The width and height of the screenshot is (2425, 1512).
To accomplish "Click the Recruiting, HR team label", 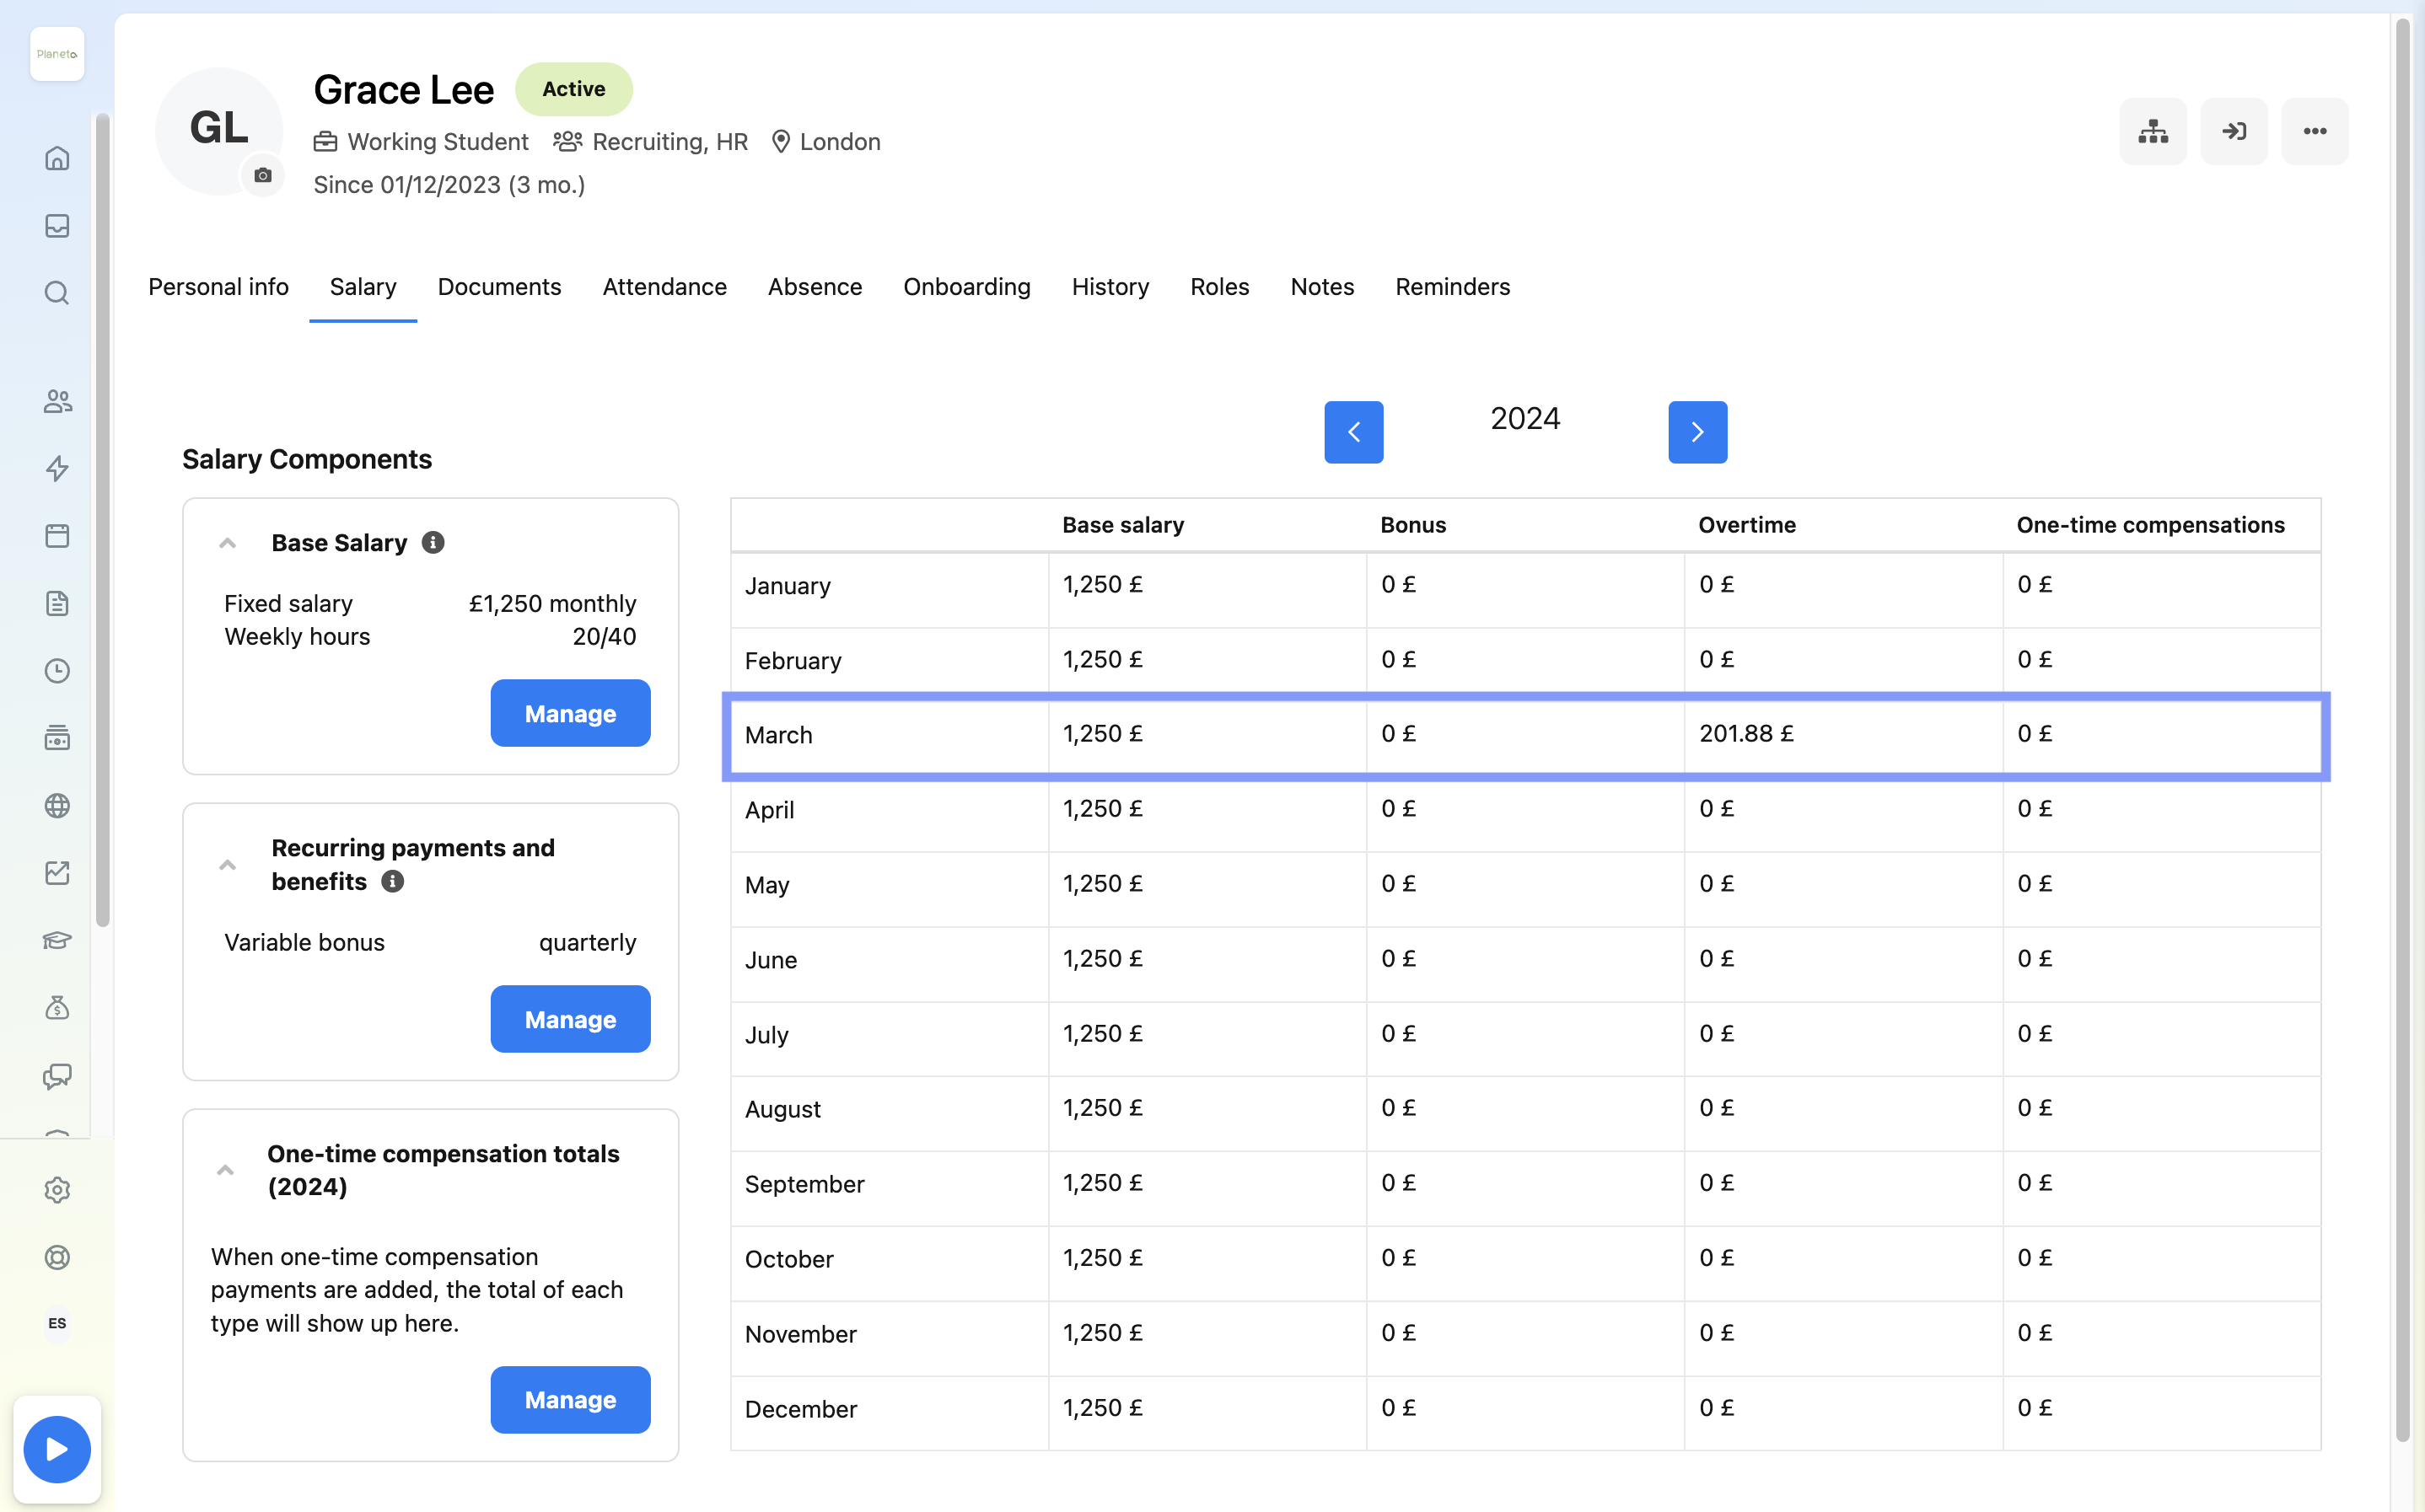I will point(669,142).
